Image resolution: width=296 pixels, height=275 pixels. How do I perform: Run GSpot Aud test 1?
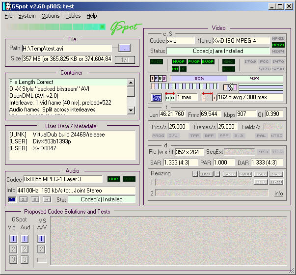pyautogui.click(x=25, y=239)
